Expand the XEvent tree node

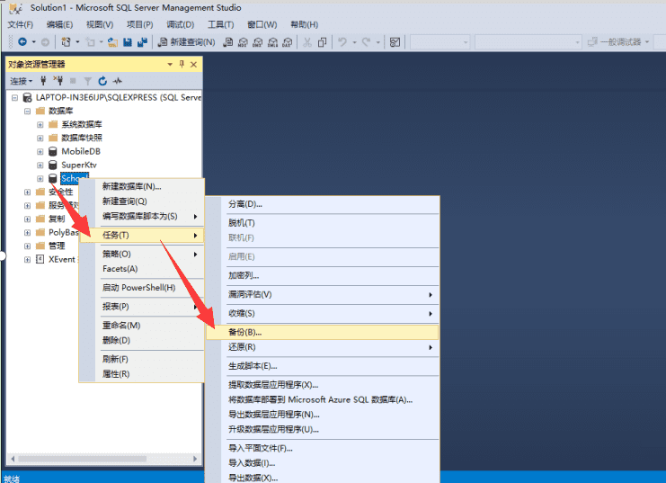pos(28,259)
